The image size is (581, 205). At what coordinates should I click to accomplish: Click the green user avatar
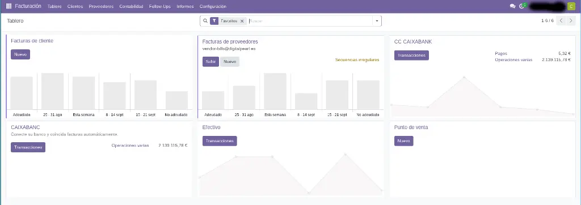pyautogui.click(x=571, y=6)
